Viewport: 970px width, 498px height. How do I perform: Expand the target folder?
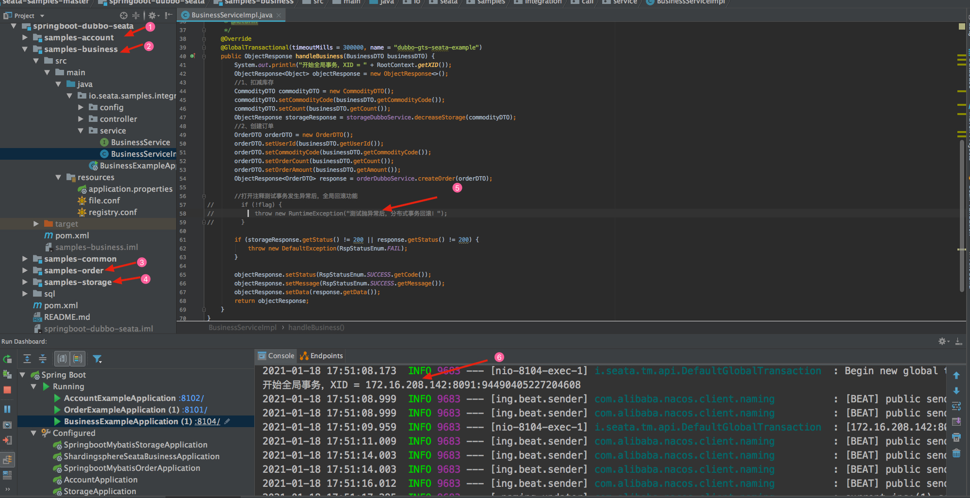[36, 224]
